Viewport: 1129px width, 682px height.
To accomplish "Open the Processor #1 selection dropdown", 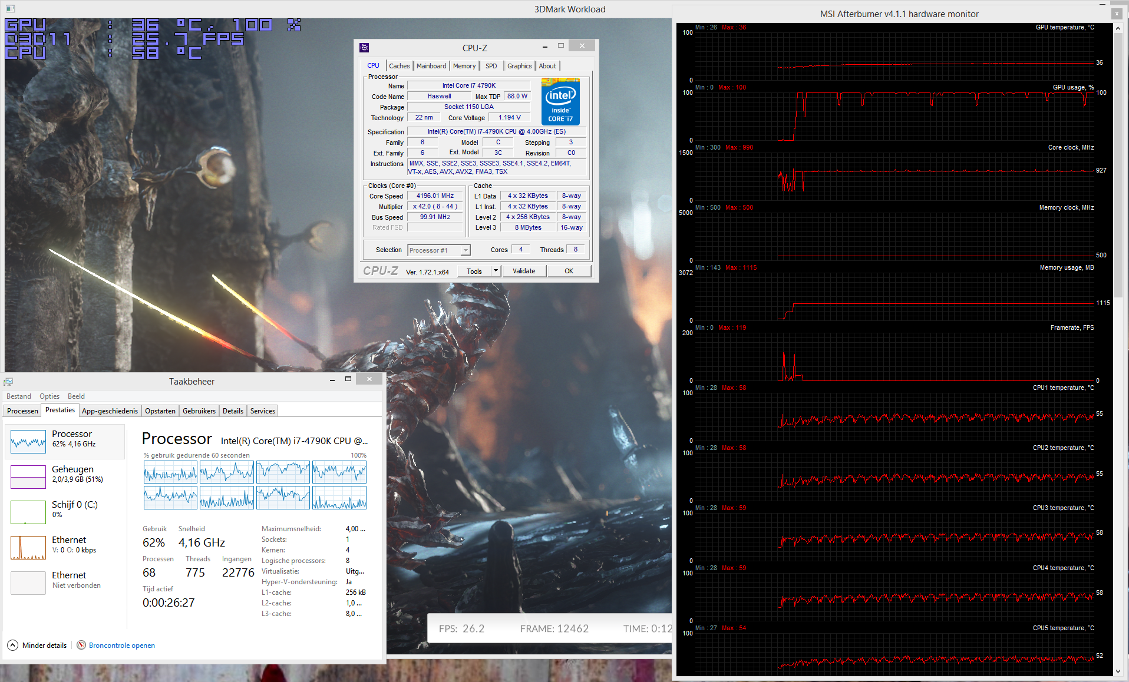I will 439,250.
